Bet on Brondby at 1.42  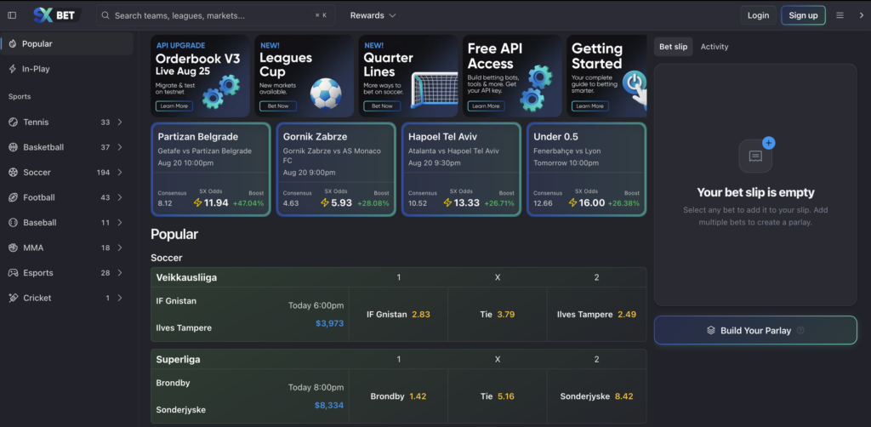398,396
